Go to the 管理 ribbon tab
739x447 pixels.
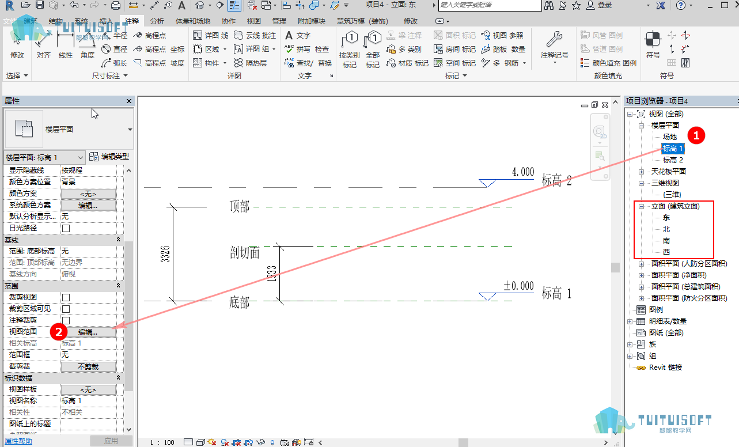click(279, 21)
